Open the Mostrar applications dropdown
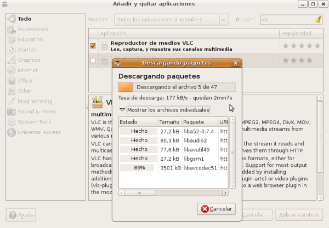 [x=171, y=20]
